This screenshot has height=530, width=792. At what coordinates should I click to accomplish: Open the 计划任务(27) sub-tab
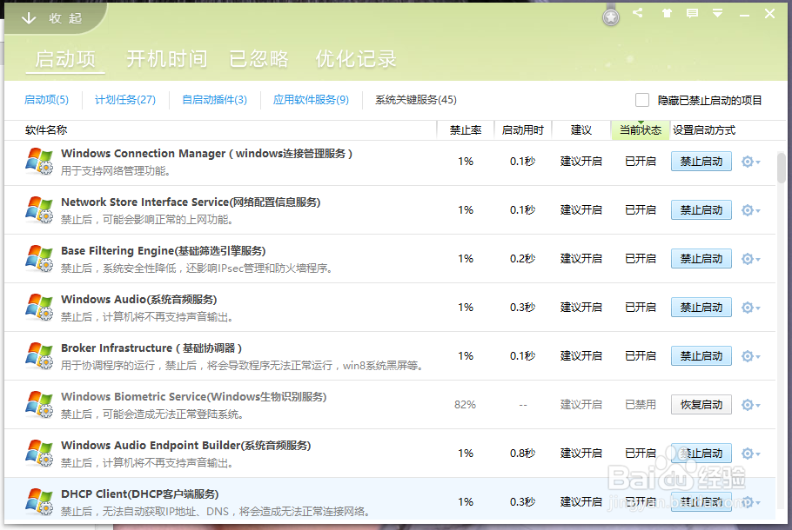tap(125, 100)
